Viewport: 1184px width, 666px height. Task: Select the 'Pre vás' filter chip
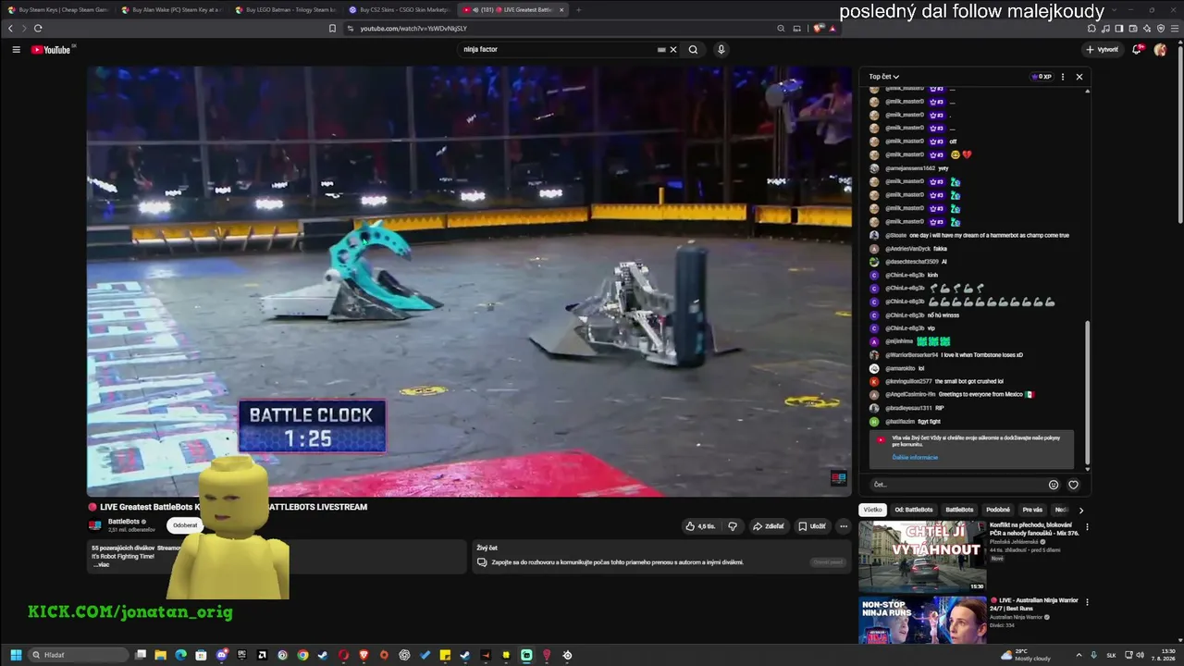tap(1032, 510)
